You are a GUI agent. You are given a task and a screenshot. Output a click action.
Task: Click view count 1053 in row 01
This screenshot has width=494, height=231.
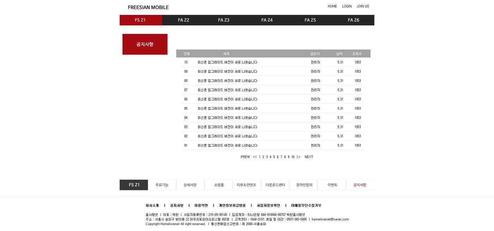pyautogui.click(x=358, y=145)
